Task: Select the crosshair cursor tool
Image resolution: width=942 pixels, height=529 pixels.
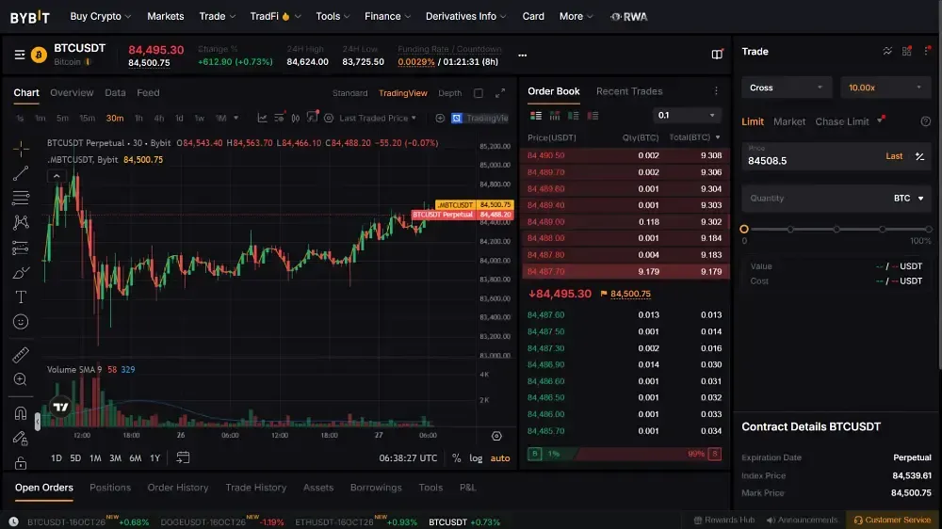Action: pos(21,149)
